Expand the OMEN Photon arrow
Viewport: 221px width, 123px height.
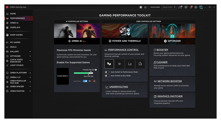pyautogui.click(x=30, y=91)
